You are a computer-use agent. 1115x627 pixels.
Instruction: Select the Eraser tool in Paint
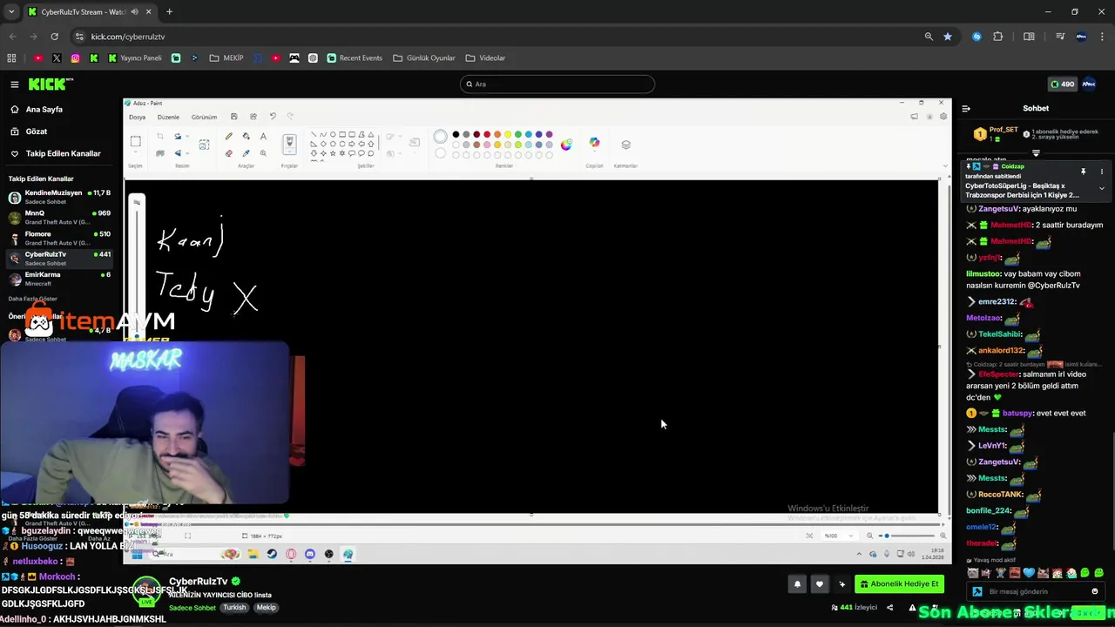tap(228, 153)
